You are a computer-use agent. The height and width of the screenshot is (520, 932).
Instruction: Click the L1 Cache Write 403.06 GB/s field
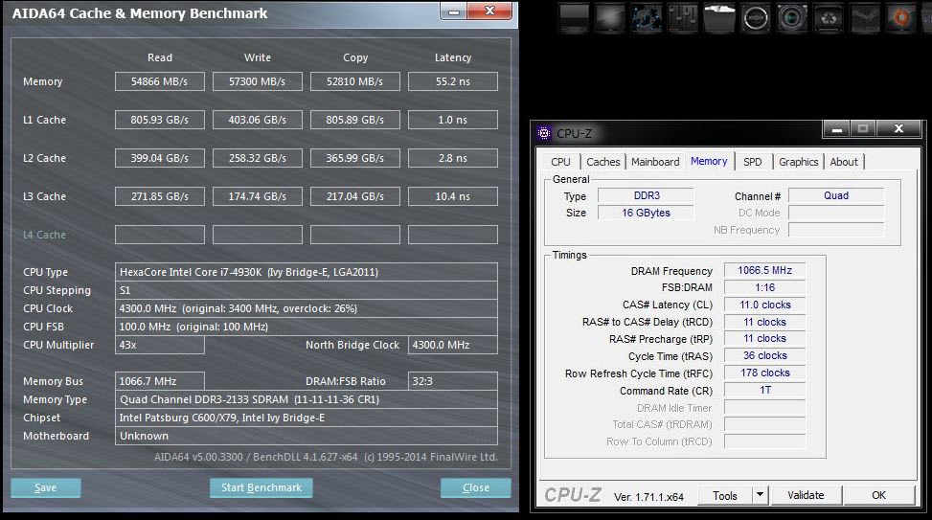coord(258,120)
